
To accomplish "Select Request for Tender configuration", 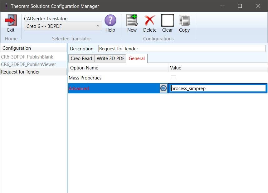I will click(33, 72).
